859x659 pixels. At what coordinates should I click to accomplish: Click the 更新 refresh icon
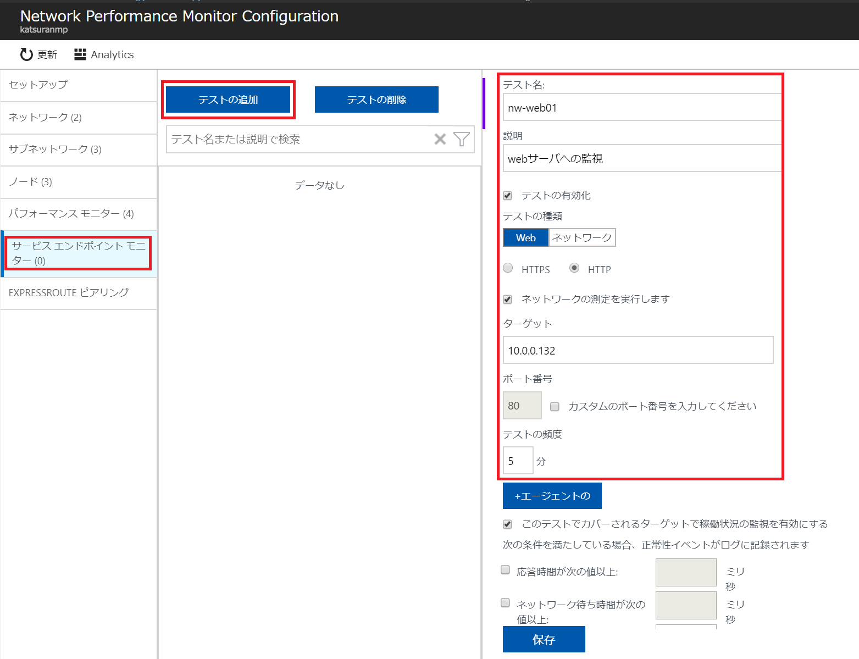click(x=26, y=54)
